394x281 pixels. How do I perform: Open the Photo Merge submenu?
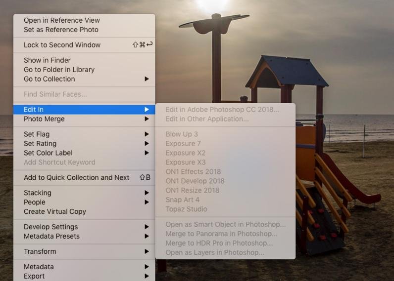(44, 119)
